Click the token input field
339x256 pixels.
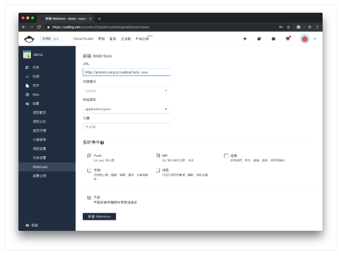(x=127, y=127)
